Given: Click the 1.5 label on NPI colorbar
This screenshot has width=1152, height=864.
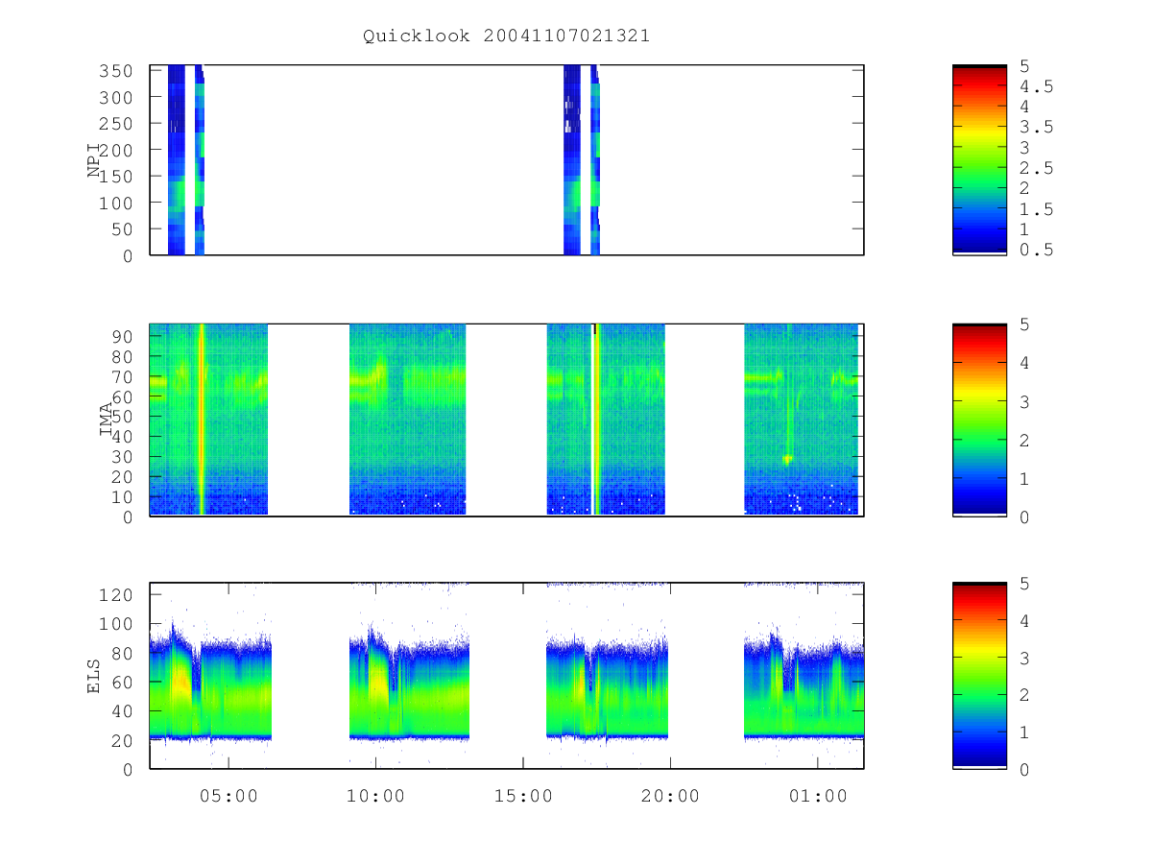Looking at the screenshot, I should pos(1036,209).
